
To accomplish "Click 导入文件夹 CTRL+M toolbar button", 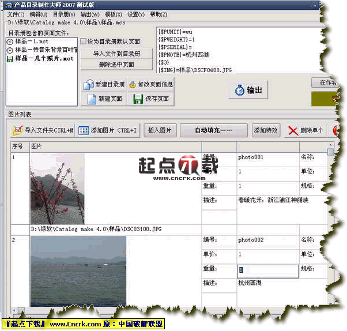I will (43, 130).
